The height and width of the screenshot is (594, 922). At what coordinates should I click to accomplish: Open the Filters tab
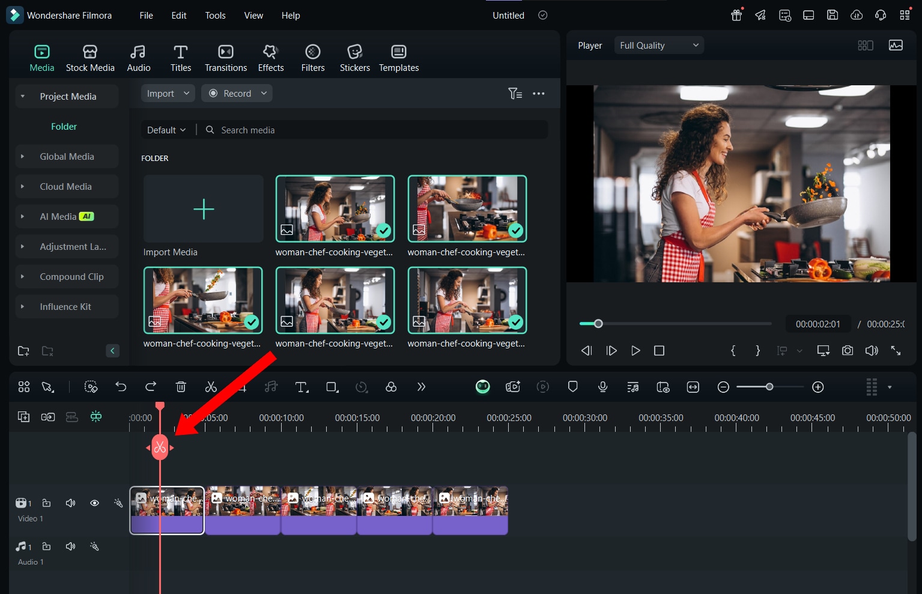[313, 58]
